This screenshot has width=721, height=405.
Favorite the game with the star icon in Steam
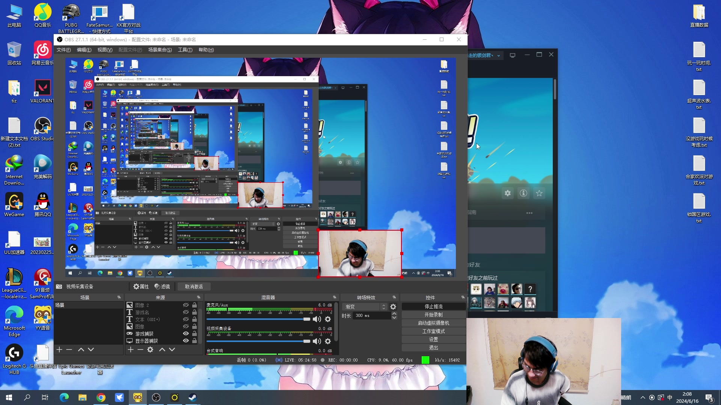click(539, 193)
